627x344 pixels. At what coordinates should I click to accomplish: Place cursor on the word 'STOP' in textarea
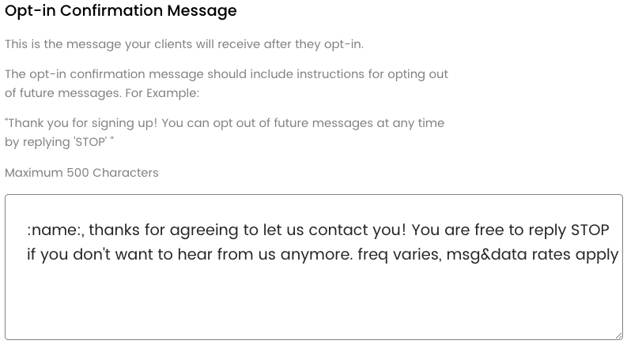tap(590, 230)
